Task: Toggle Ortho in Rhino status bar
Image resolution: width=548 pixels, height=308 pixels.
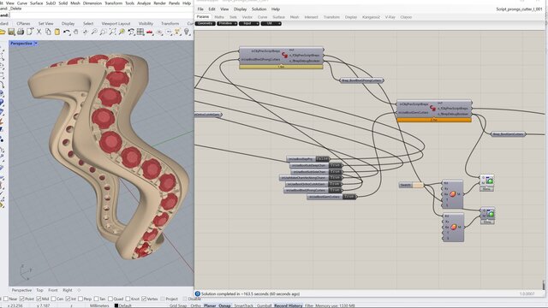Action: coord(196,305)
